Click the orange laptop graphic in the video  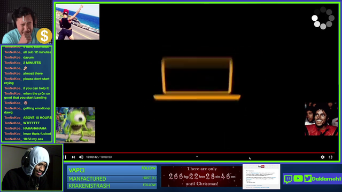click(197, 79)
